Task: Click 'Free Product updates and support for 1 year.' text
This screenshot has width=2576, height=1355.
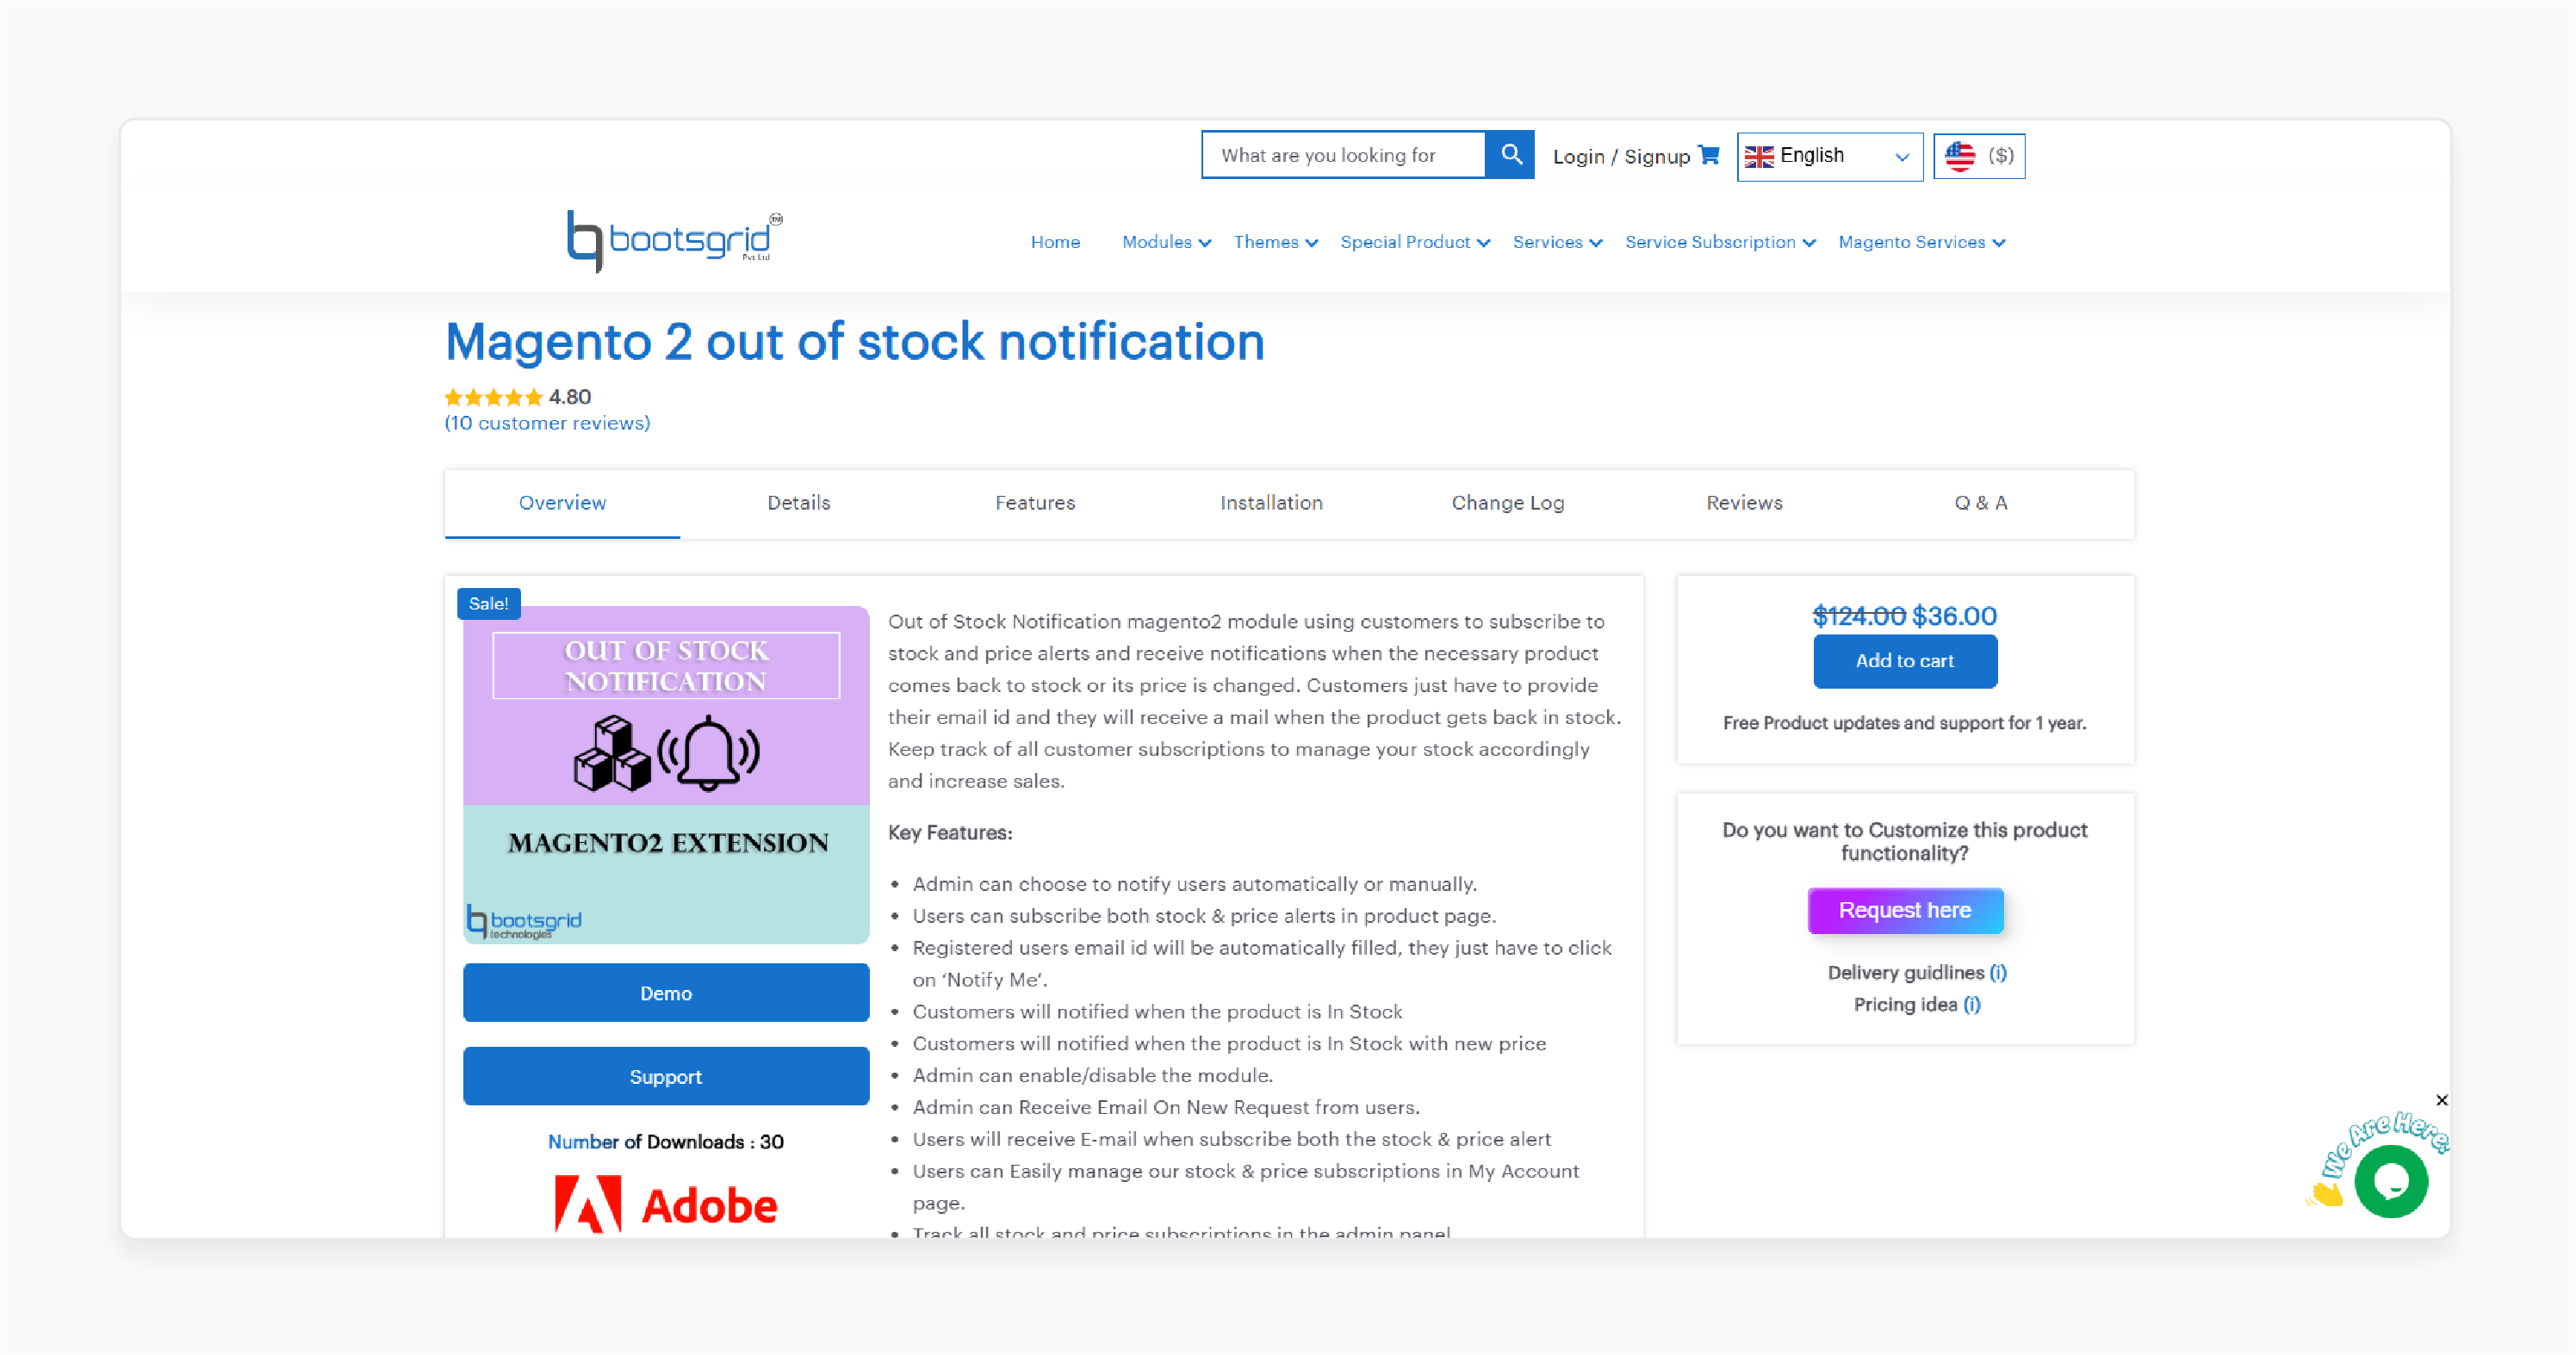Action: [1905, 722]
